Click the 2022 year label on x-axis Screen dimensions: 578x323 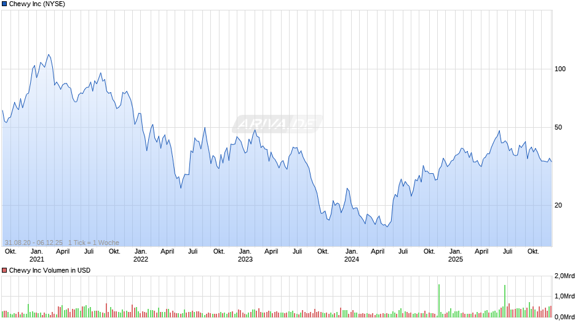[140, 259]
